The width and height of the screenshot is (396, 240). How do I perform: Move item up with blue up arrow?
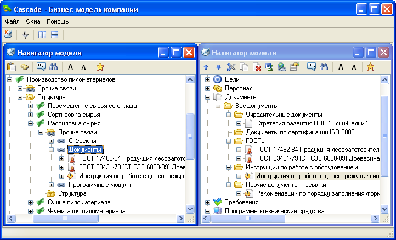click(x=206, y=67)
